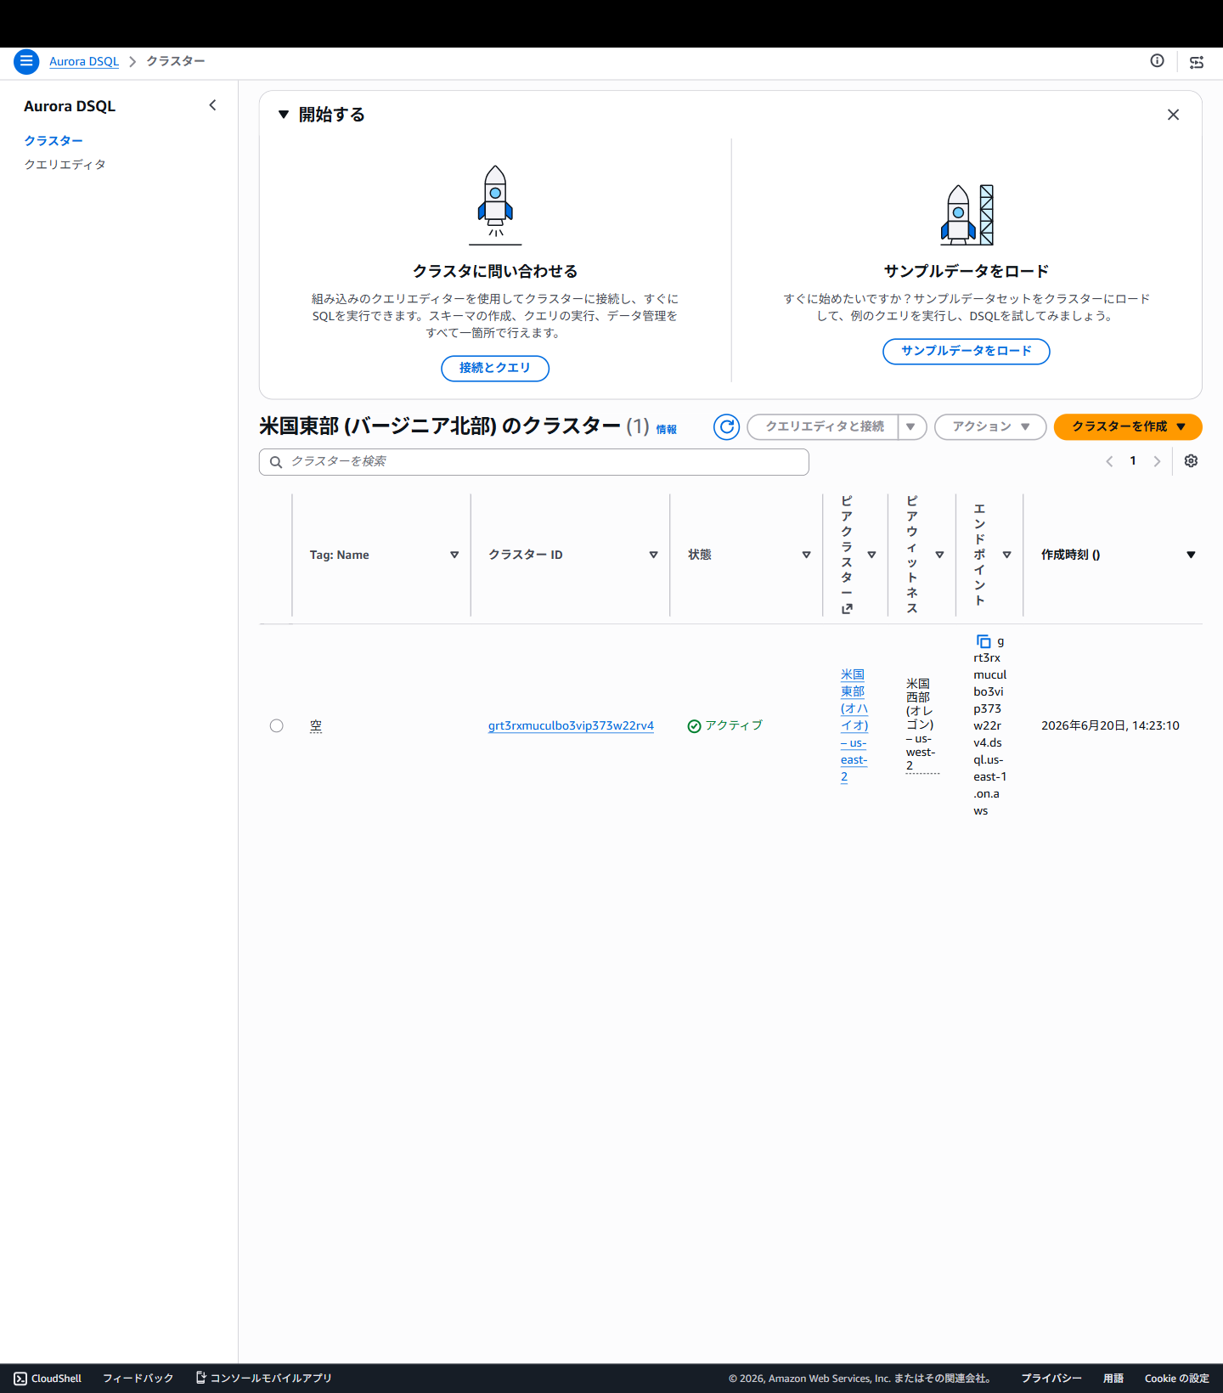Collapse the Aurora DSQL side navigation
The width and height of the screenshot is (1223, 1393).
click(x=212, y=105)
